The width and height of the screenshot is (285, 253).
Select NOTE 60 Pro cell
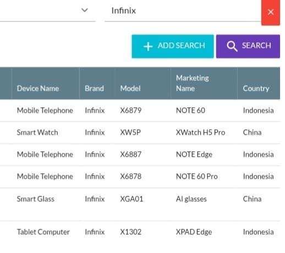(x=197, y=177)
